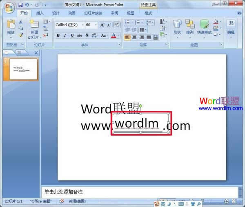The width and height of the screenshot is (245, 207).
Task: Activate the Format Painter brush
Action: tap(21, 35)
